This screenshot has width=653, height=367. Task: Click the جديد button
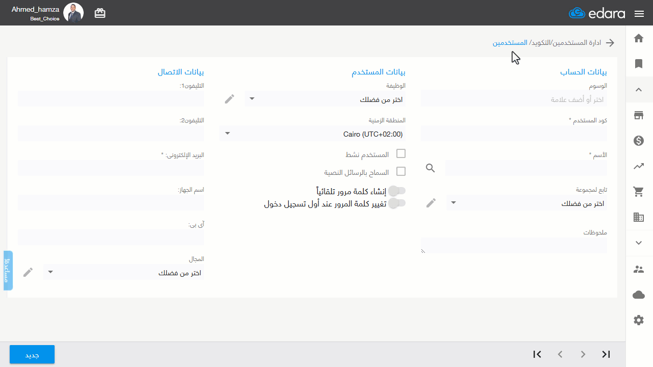point(32,355)
